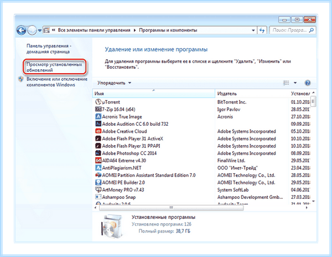Click publisher 'BitTorrent Inc.' cell

coord(232,102)
